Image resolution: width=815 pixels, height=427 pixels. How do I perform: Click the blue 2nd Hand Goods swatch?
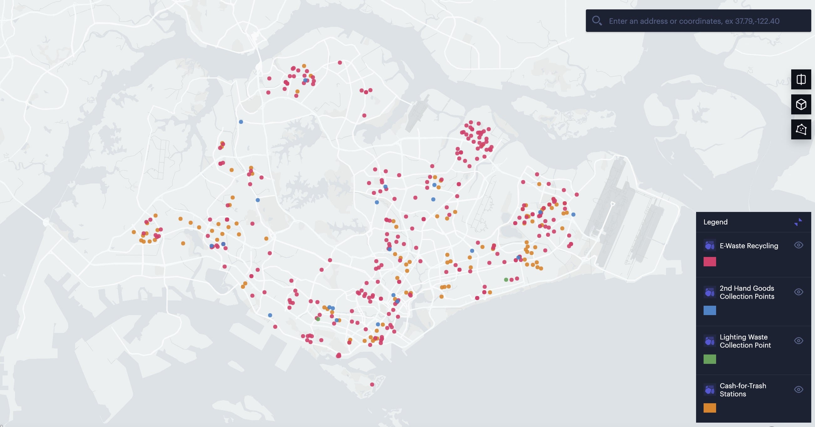709,310
